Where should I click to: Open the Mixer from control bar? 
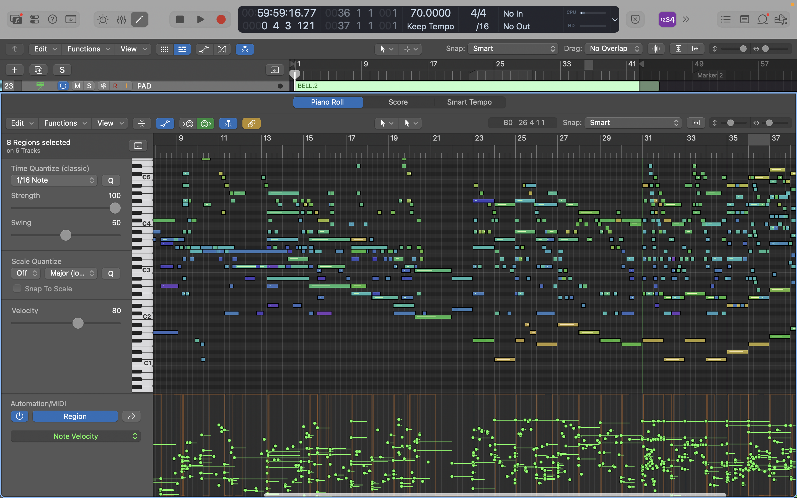(121, 19)
